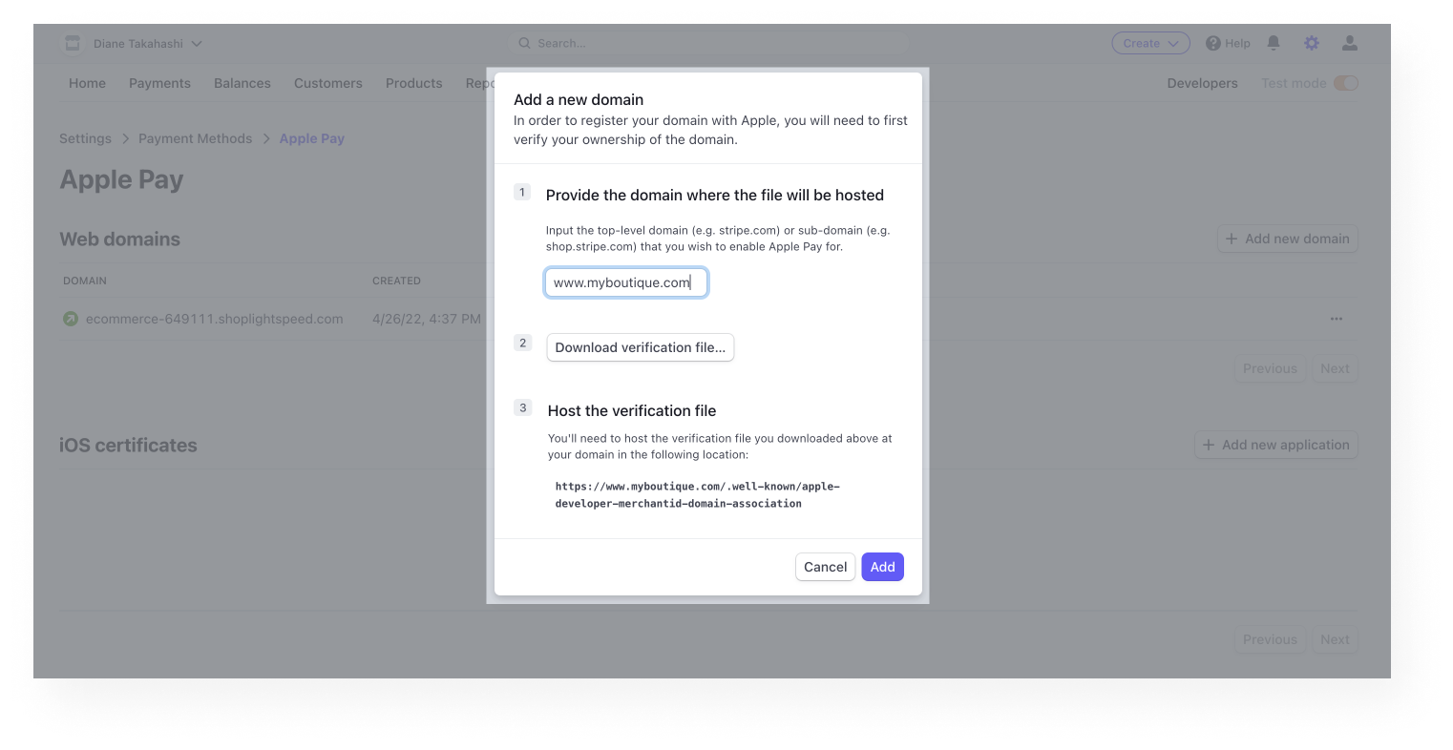
Task: Switch the dashboard out of test mode
Action: (1346, 83)
